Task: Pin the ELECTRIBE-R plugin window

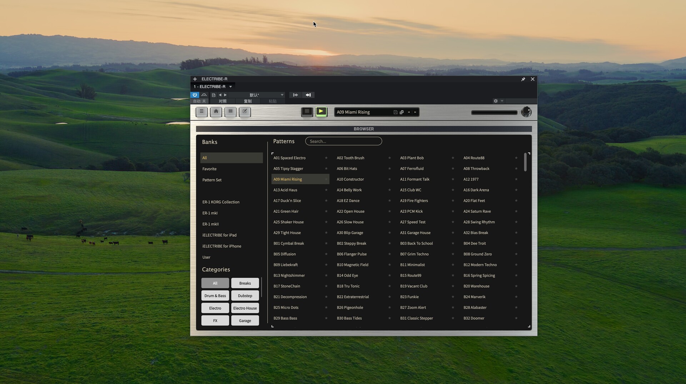Action: (x=523, y=79)
